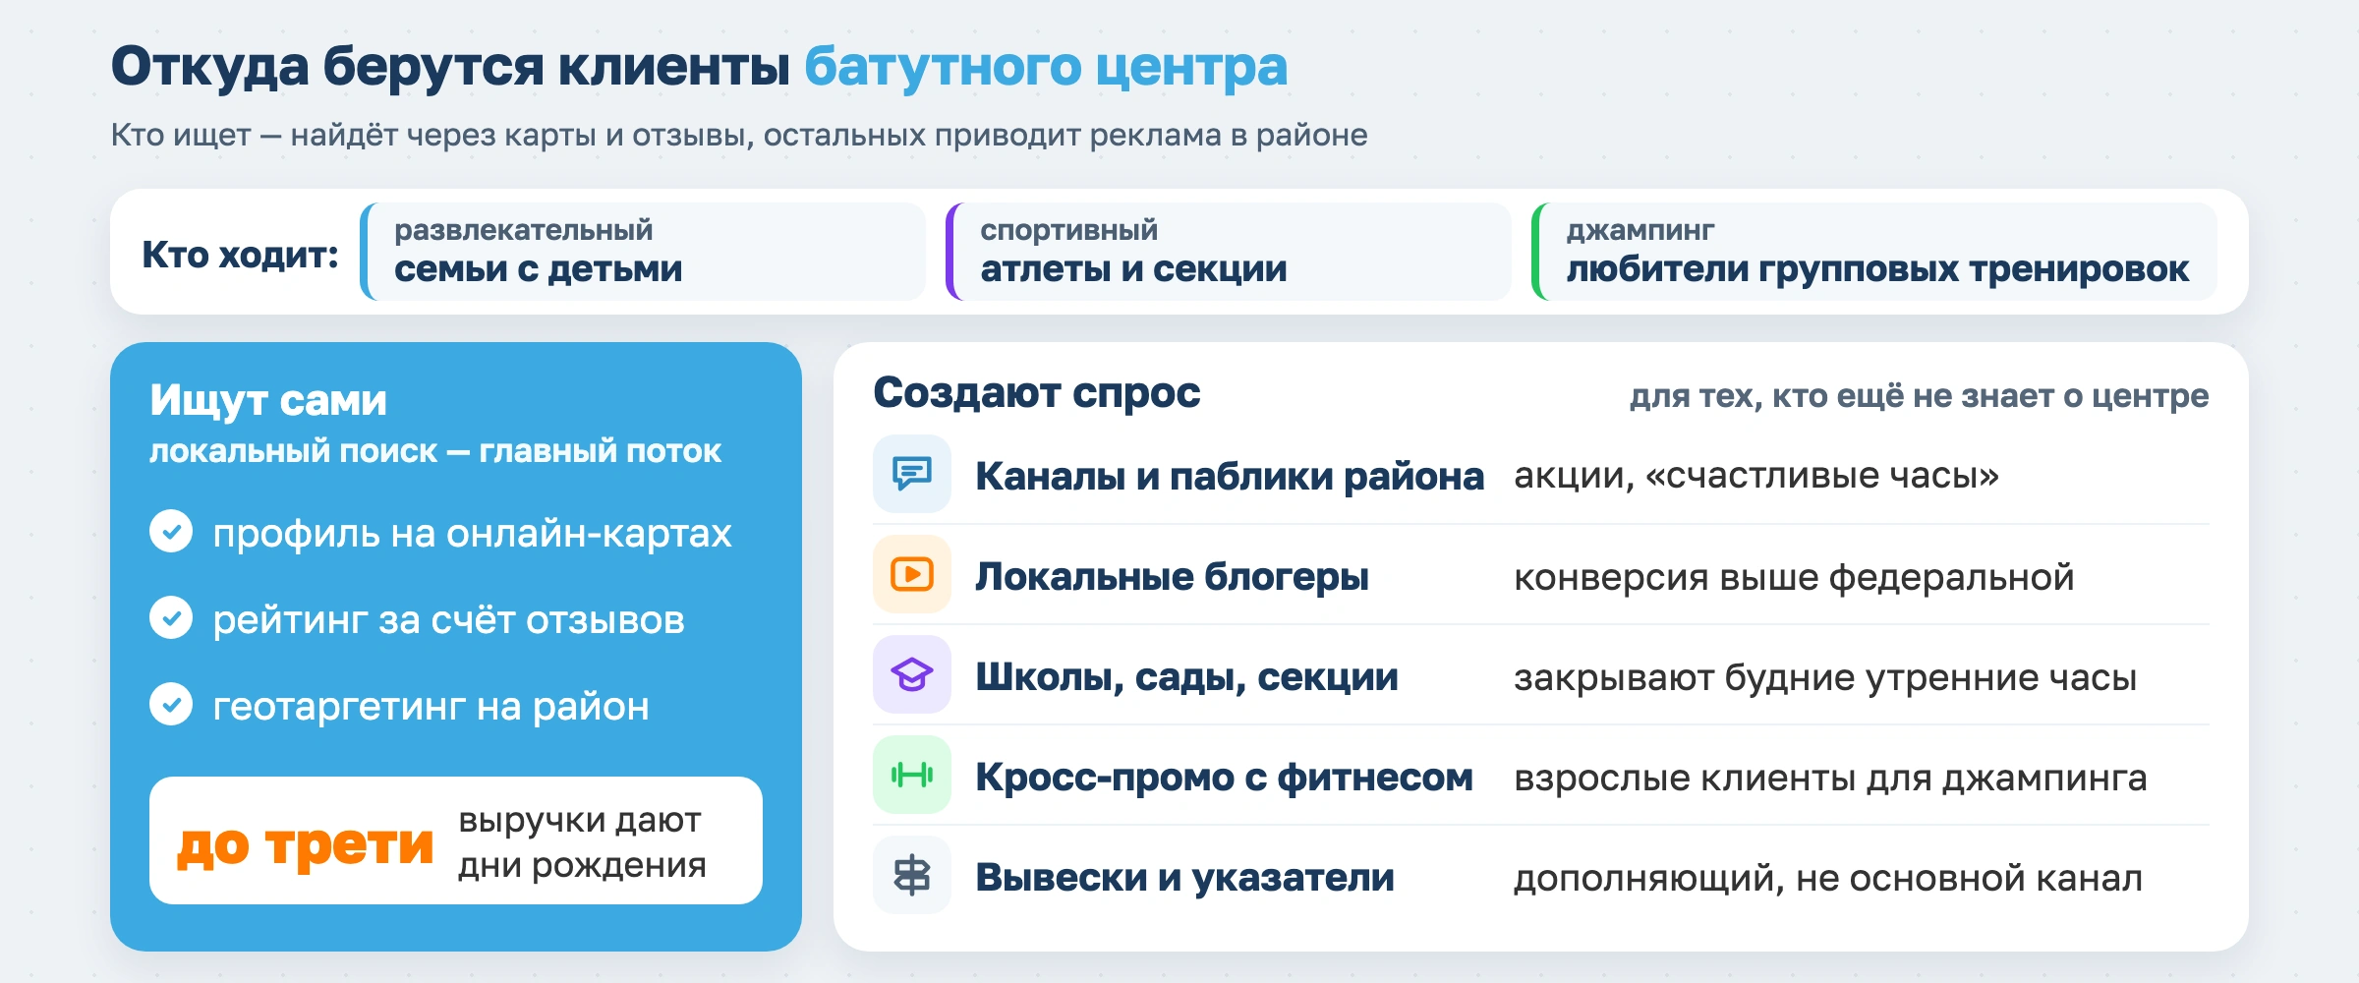Click the play icon beside Локальные блогеры
2359x983 pixels.
[x=912, y=574]
